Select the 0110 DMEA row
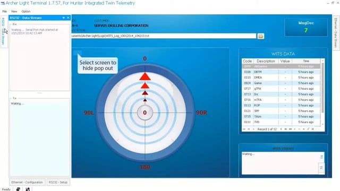 click(x=281, y=77)
